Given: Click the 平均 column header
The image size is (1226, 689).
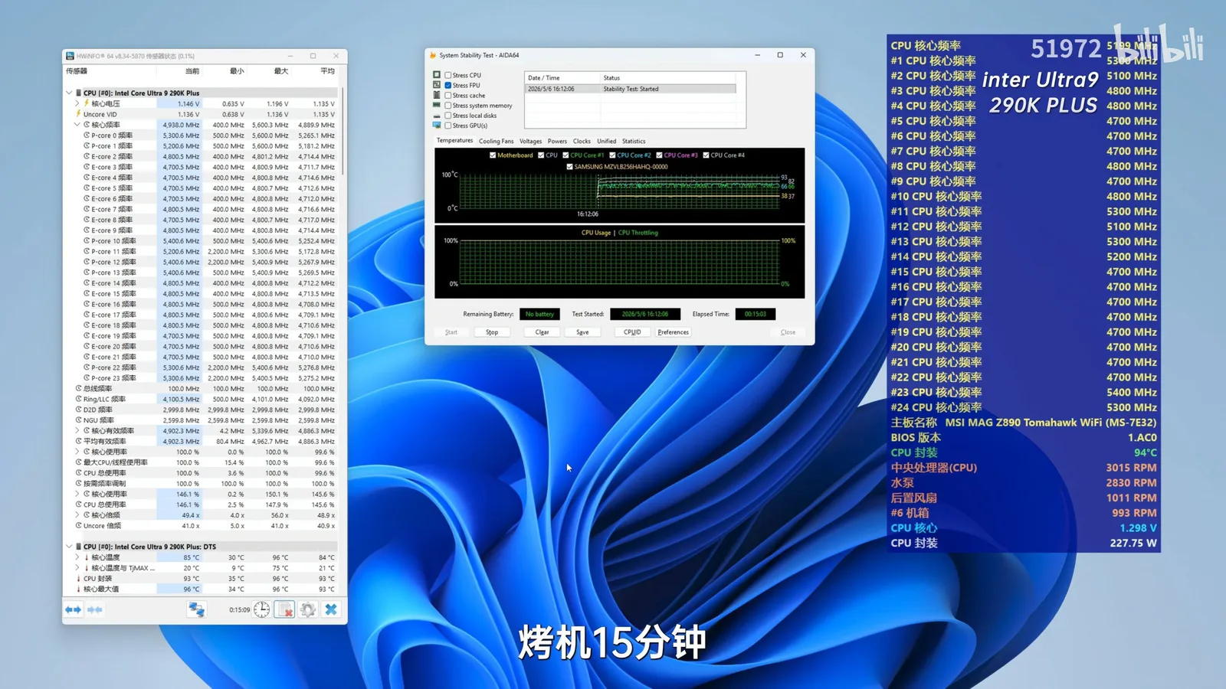Looking at the screenshot, I should 327,71.
